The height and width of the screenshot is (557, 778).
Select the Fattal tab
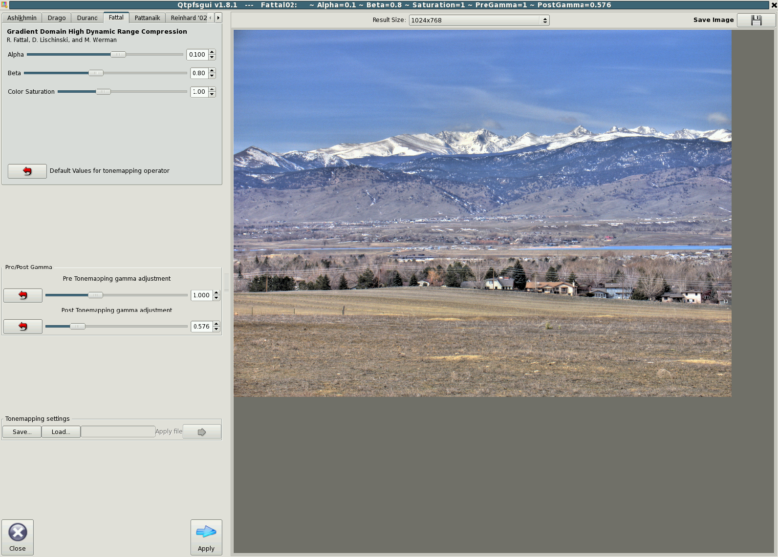pyautogui.click(x=116, y=18)
